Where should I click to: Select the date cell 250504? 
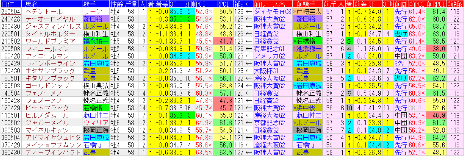tap(11, 12)
